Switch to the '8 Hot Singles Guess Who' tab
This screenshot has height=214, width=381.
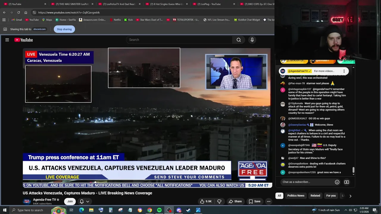click(x=167, y=4)
